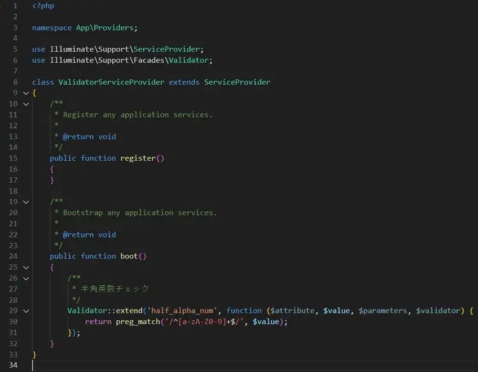
Task: Click the opening brace on line 16
Action: click(52, 169)
